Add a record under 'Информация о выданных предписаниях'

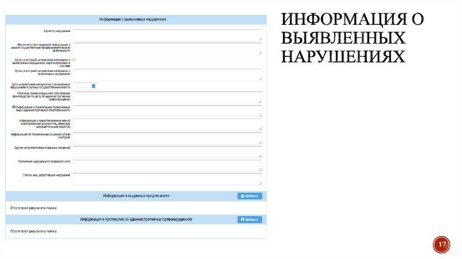[x=249, y=196]
